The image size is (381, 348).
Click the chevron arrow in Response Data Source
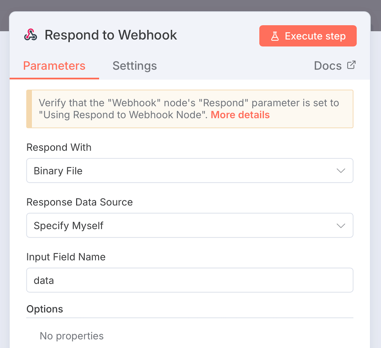tap(341, 225)
